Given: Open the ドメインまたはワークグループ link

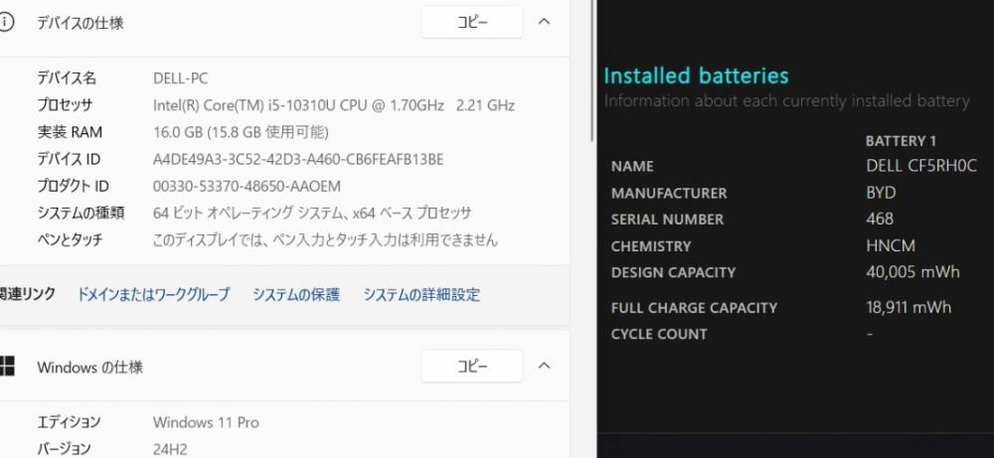Looking at the screenshot, I should 153,294.
